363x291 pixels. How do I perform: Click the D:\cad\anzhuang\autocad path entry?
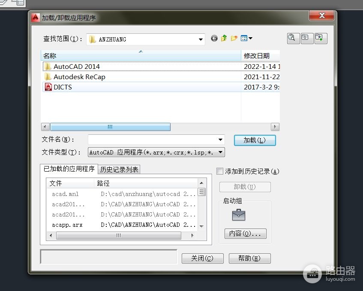[x=148, y=194]
